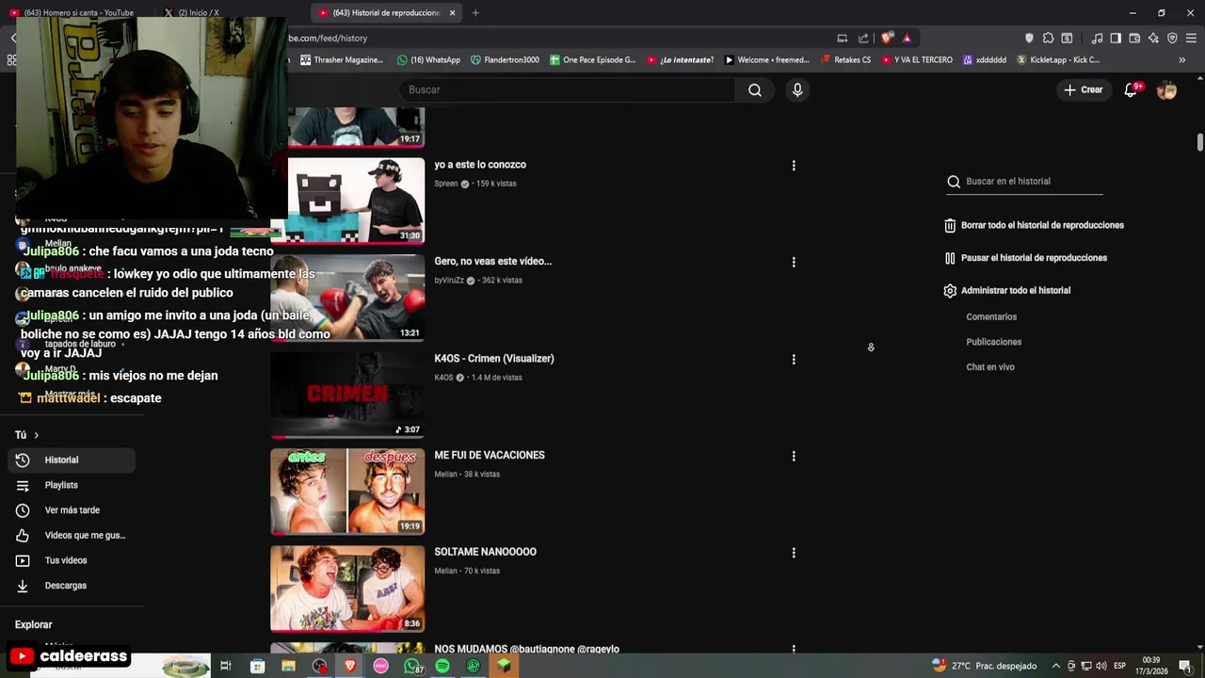This screenshot has width=1205, height=678.
Task: Open the 'SOLTAME NANOOOOO' video thumbnail
Action: 347,589
